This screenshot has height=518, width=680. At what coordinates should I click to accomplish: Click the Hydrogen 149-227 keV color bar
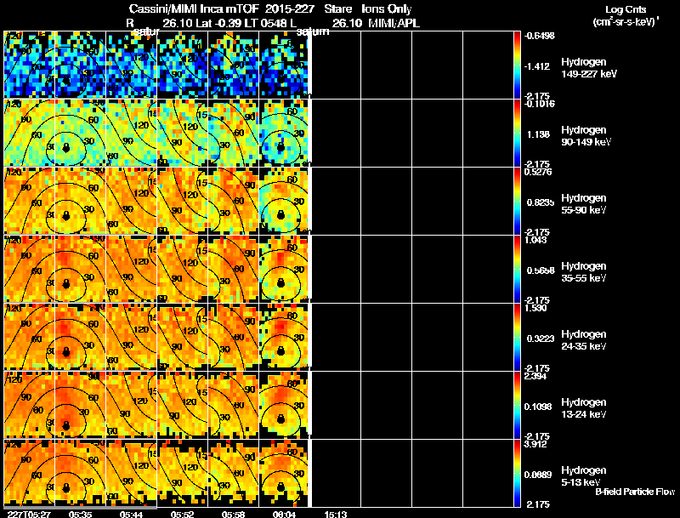517,65
